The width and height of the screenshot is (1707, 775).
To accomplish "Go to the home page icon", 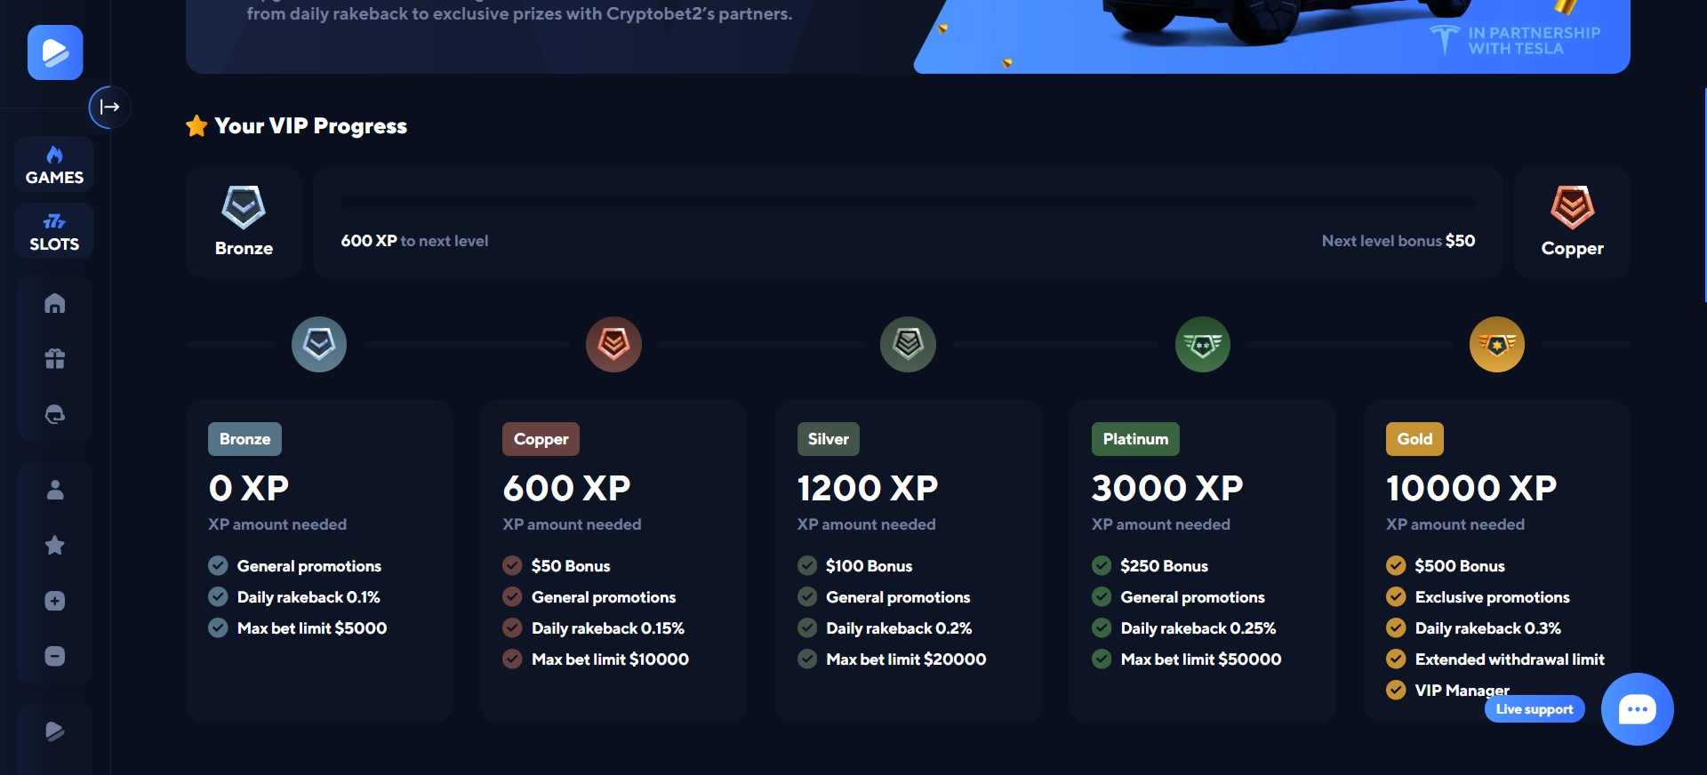I will 55,304.
